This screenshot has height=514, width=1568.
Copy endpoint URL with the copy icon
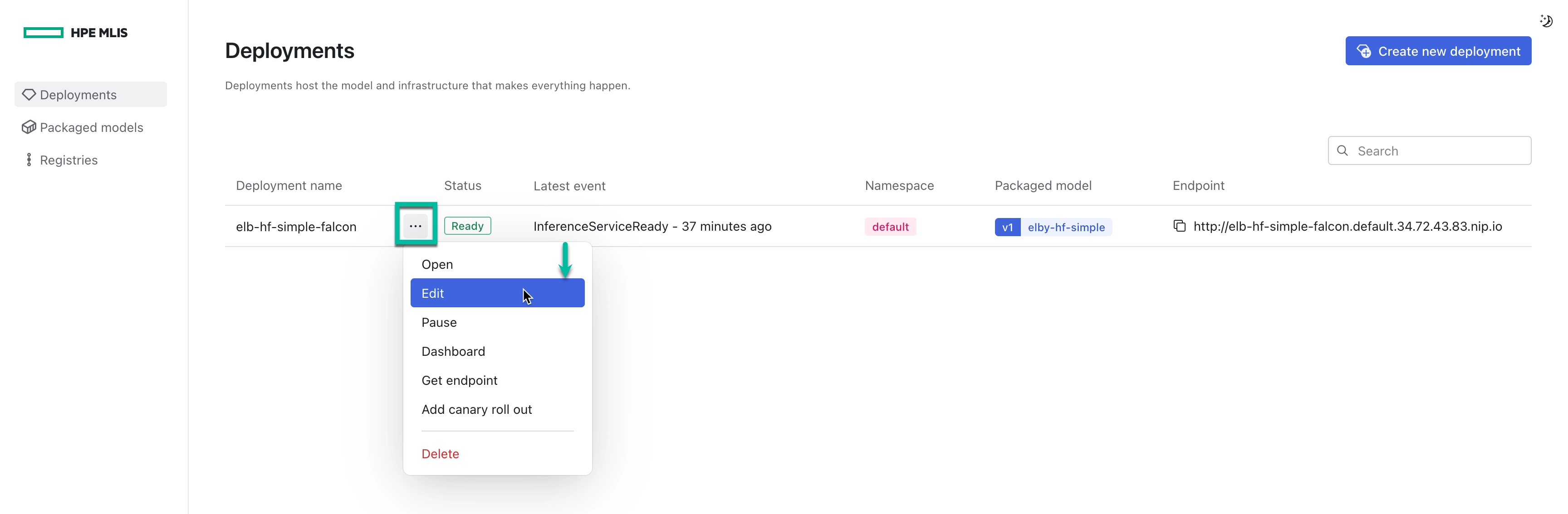click(x=1179, y=226)
